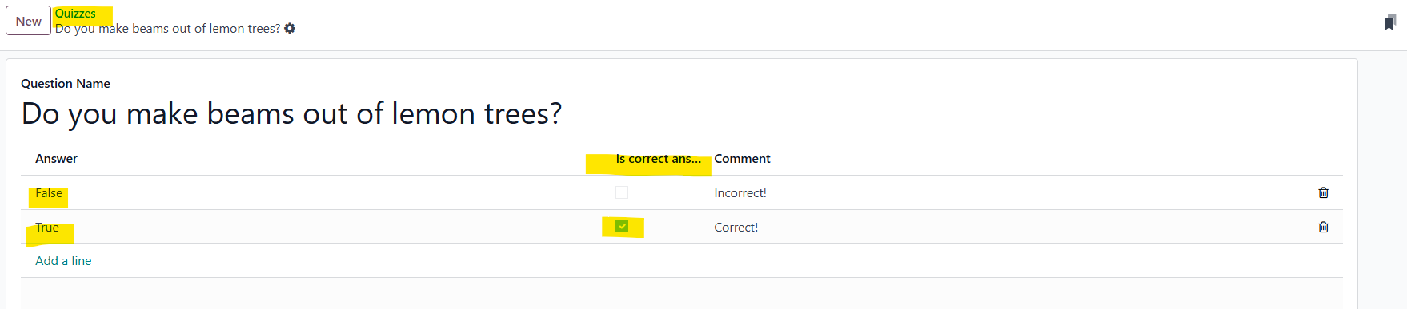The image size is (1407, 309).
Task: Open the gear actions menu beside breadcrumb
Action: (290, 29)
